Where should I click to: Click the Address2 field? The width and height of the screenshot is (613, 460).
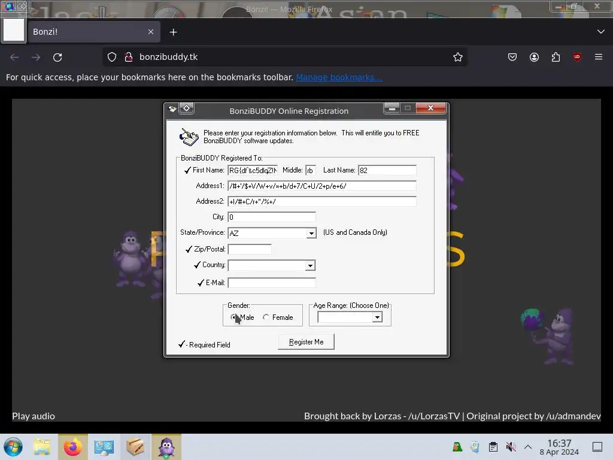pyautogui.click(x=321, y=201)
